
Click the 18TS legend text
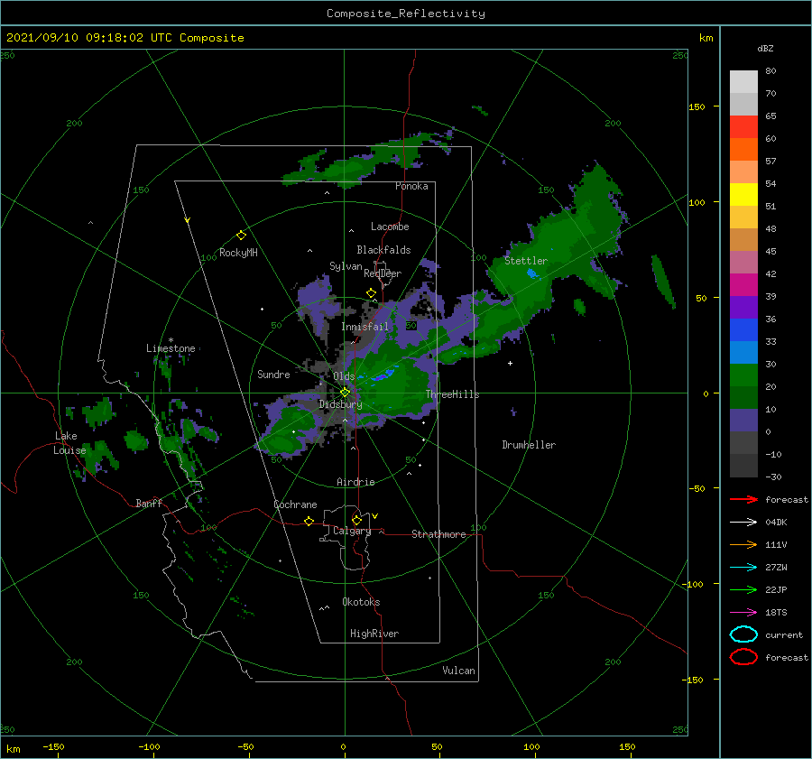(776, 613)
